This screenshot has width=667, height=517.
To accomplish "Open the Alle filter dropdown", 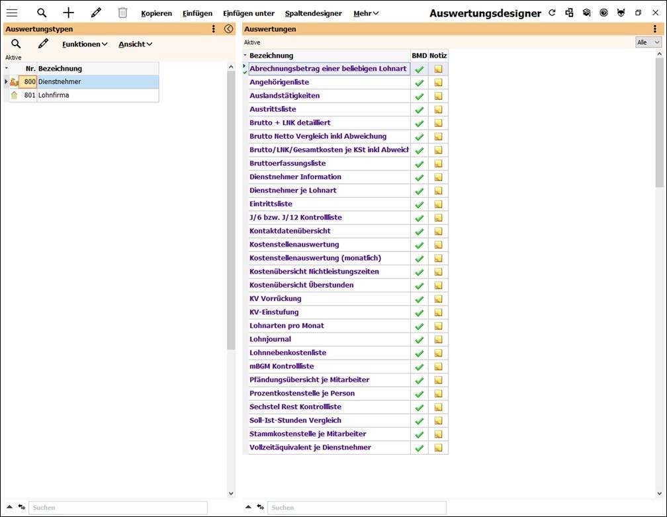I will [648, 42].
